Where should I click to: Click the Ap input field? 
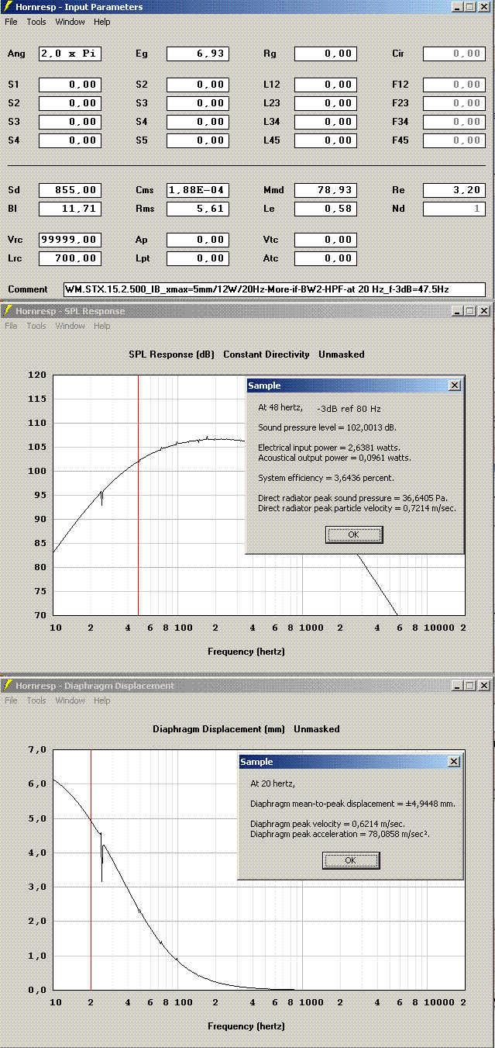pyautogui.click(x=198, y=240)
